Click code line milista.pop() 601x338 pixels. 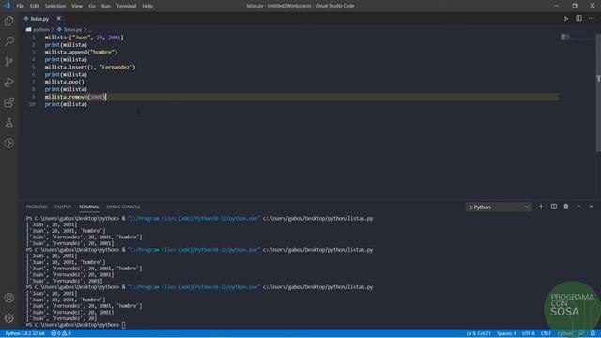pos(65,82)
